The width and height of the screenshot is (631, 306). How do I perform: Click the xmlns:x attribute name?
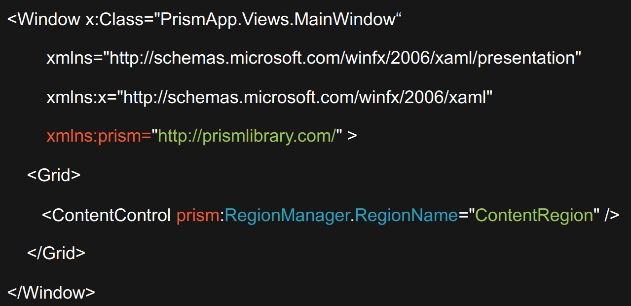click(x=76, y=98)
